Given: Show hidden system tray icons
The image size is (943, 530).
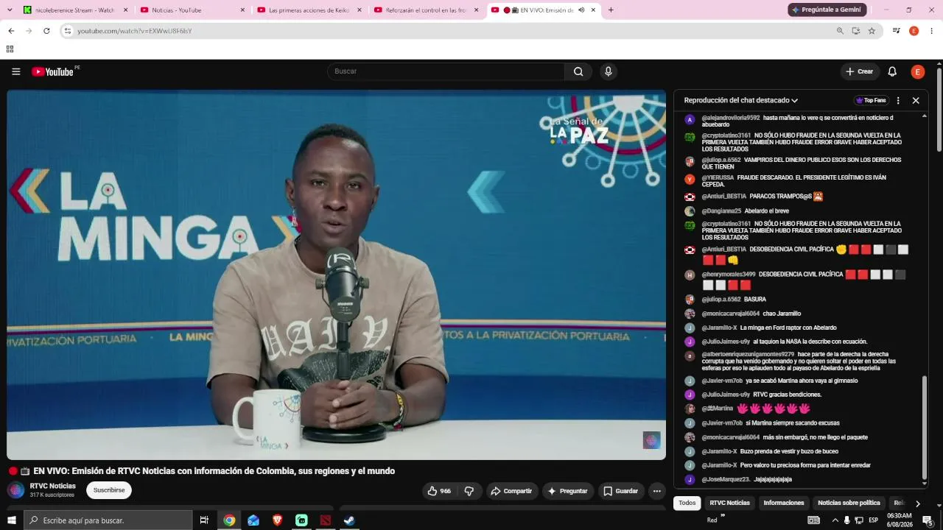Looking at the screenshot, I should [835, 520].
